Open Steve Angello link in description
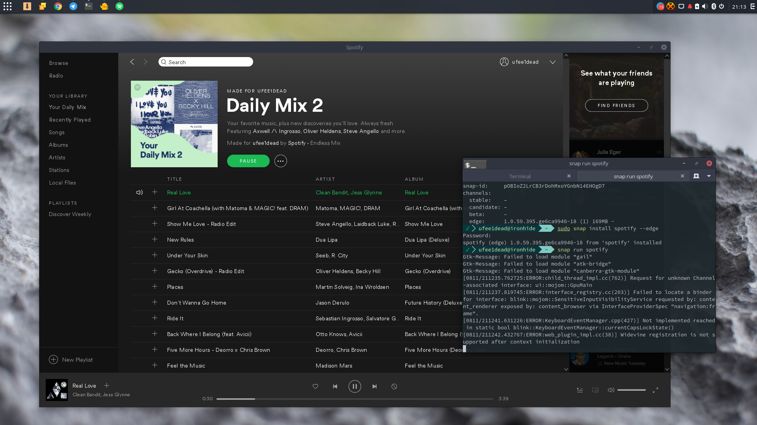Image resolution: width=757 pixels, height=425 pixels. pyautogui.click(x=361, y=131)
